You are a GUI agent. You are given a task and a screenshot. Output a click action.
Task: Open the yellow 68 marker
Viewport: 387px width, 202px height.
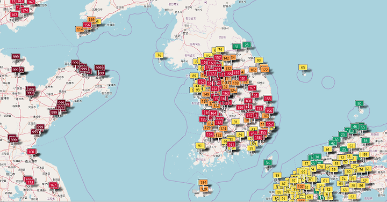(309, 197)
